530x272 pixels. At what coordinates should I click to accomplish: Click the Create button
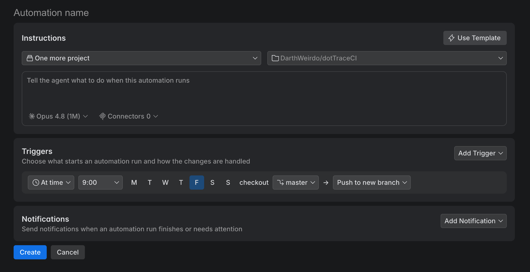(30, 252)
